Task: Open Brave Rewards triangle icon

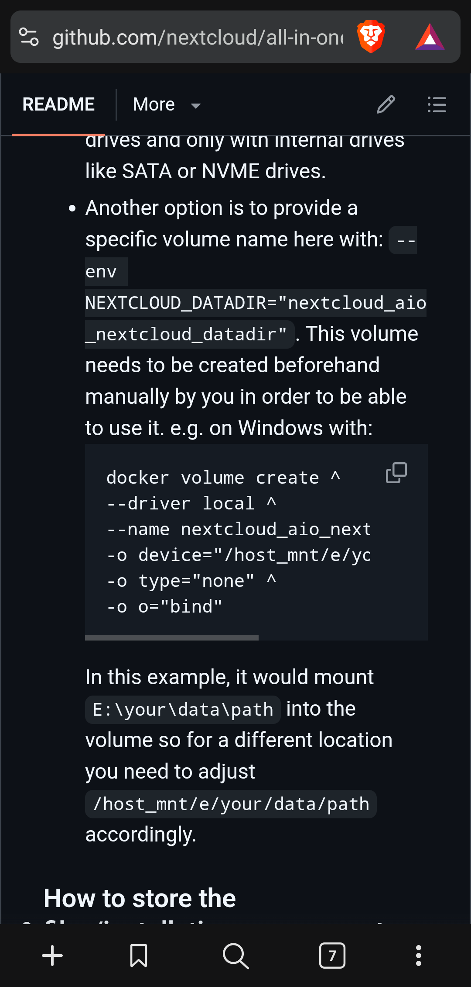Action: (x=430, y=37)
